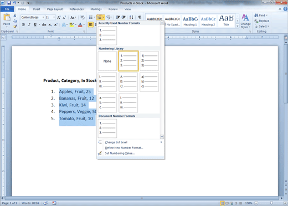Open the File tab
Viewport: 288px width, 206px height.
7,9
